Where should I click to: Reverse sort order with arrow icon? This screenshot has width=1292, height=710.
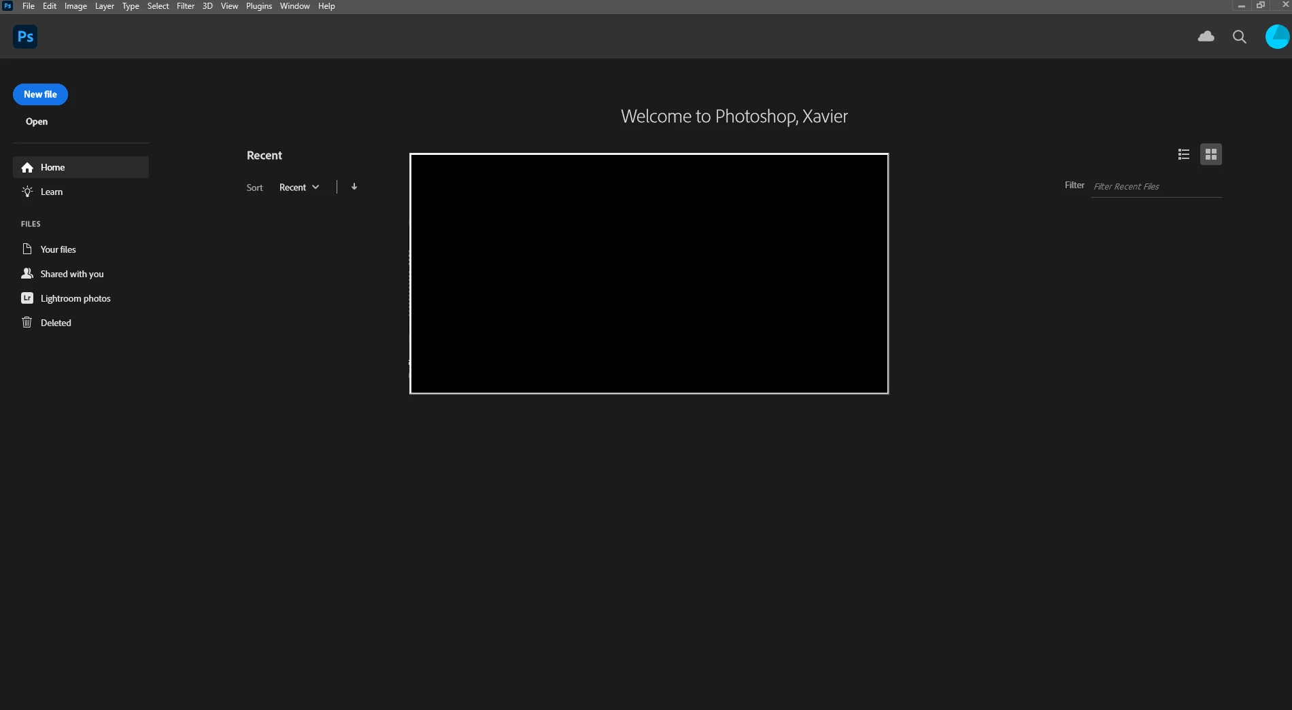pyautogui.click(x=354, y=187)
